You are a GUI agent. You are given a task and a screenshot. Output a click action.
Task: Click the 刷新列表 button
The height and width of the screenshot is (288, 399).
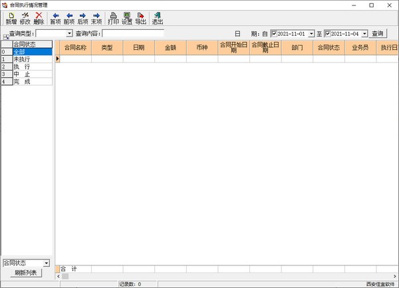(x=26, y=273)
